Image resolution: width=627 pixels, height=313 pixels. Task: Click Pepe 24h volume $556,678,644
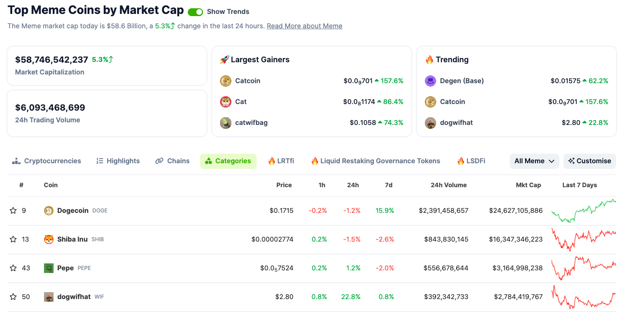(446, 268)
